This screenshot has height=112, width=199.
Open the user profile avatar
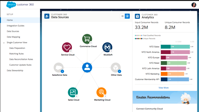[x=194, y=5]
